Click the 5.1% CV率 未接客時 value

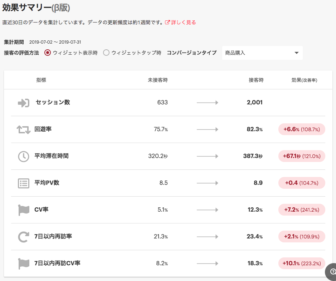point(163,210)
